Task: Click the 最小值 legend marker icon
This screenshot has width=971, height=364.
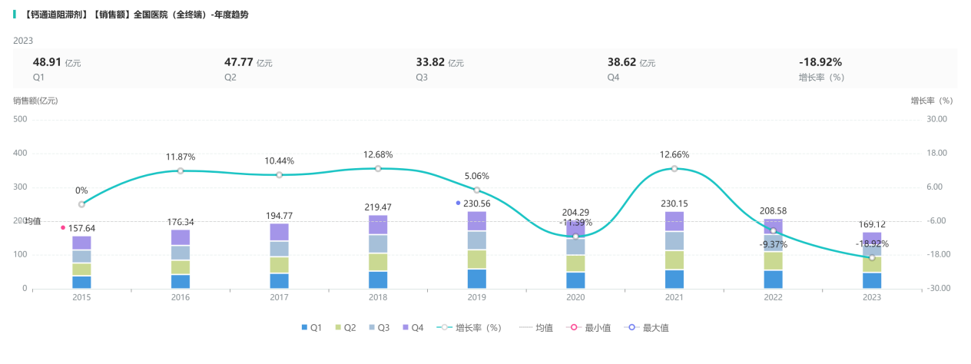Action: pos(572,328)
